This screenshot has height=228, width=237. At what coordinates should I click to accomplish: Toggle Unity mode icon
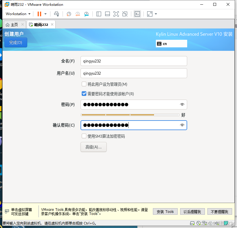(x=125, y=14)
